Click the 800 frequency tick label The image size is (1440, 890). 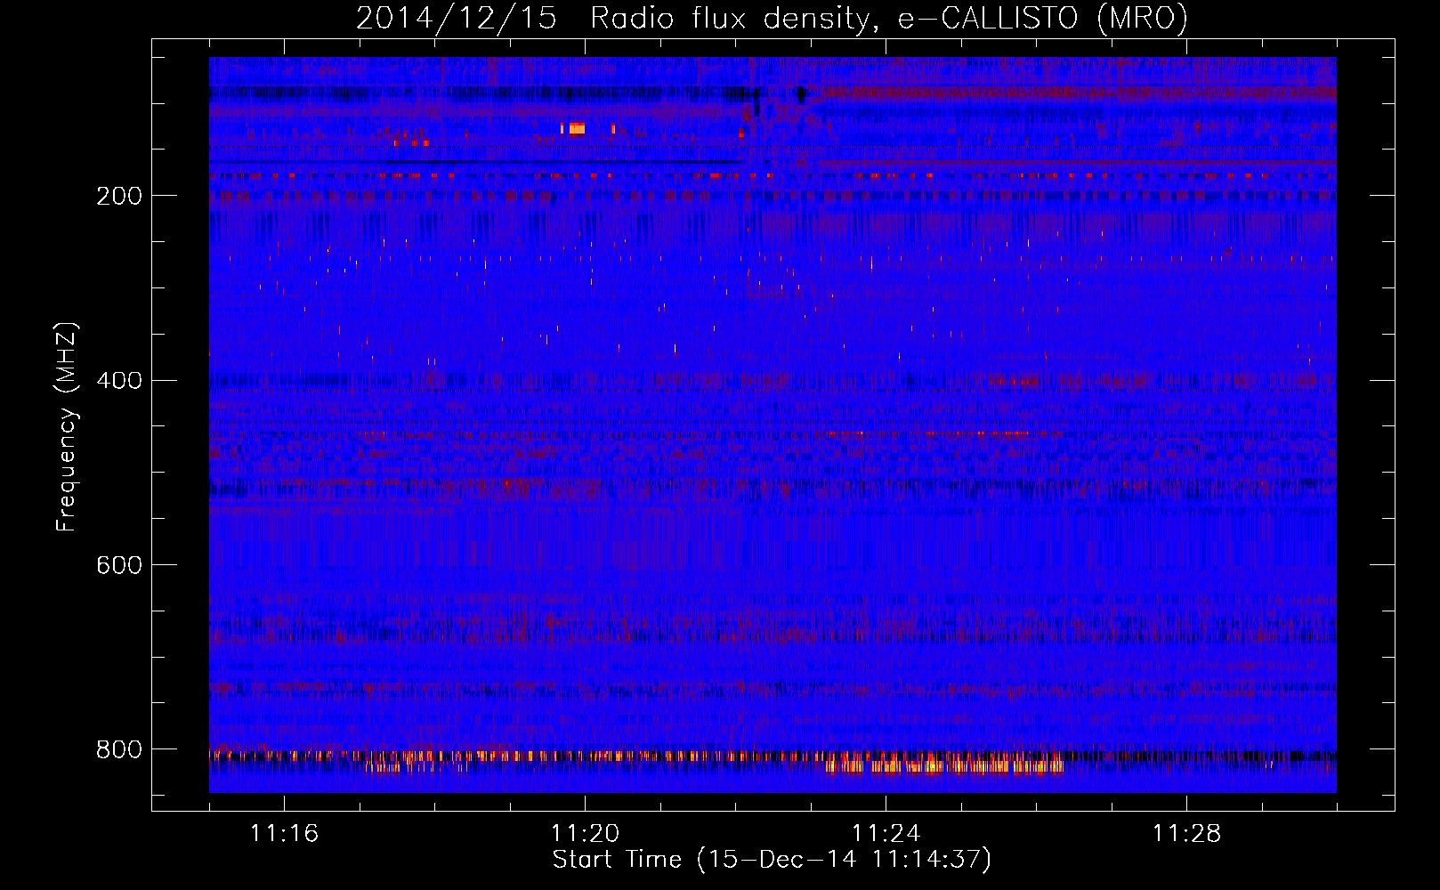[x=119, y=749]
